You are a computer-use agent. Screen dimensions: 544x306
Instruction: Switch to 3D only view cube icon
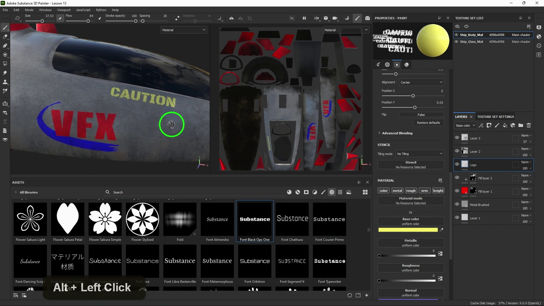pyautogui.click(x=326, y=18)
